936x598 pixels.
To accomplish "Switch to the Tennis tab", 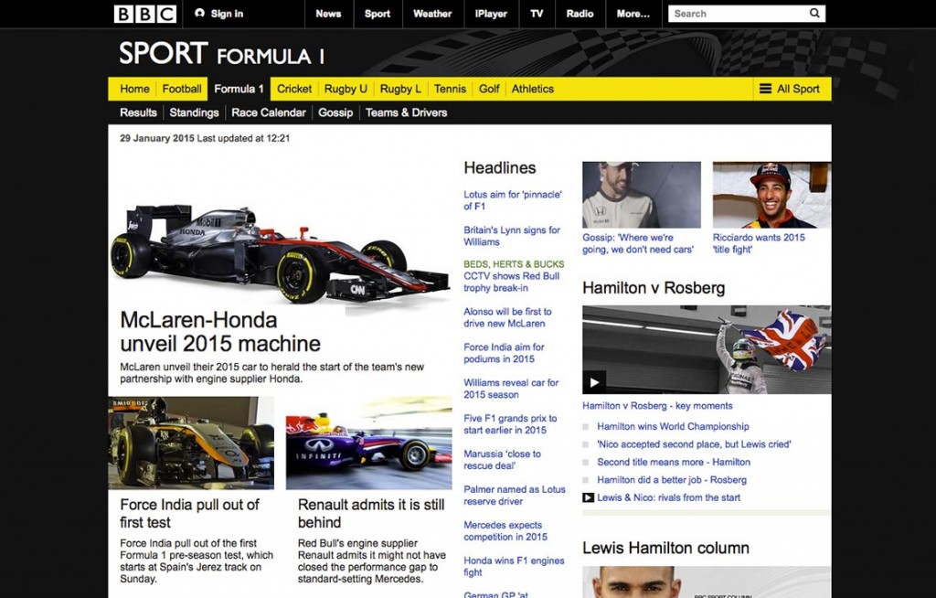I will pyautogui.click(x=450, y=89).
